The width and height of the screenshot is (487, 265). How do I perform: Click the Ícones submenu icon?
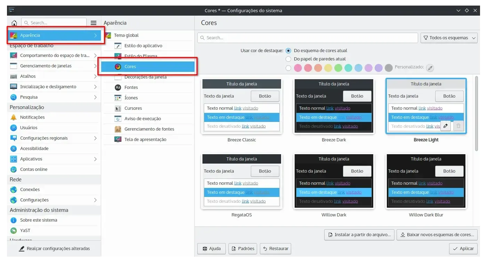[118, 98]
